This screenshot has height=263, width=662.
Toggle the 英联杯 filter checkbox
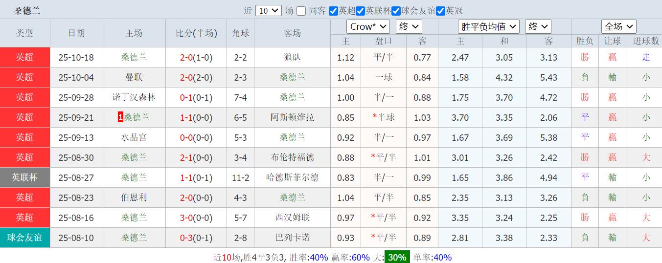pyautogui.click(x=361, y=11)
